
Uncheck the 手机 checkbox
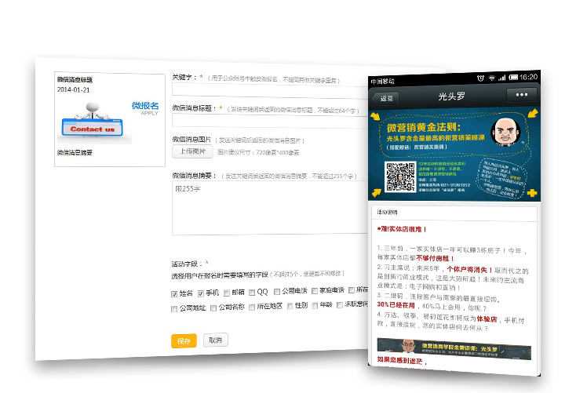pyautogui.click(x=201, y=293)
